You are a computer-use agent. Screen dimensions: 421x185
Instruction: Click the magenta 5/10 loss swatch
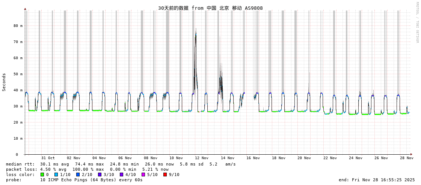143,175
